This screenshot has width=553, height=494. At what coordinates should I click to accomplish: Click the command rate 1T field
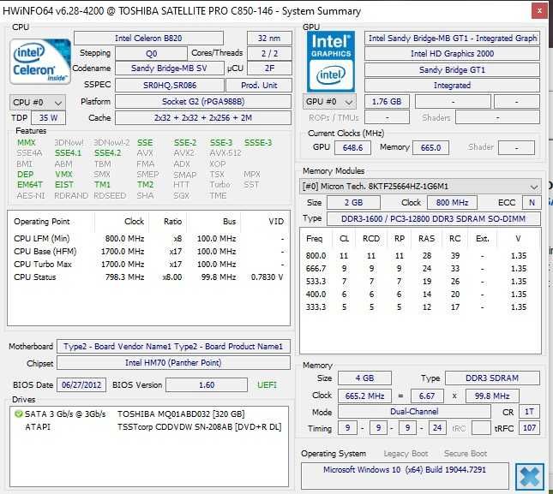(529, 412)
